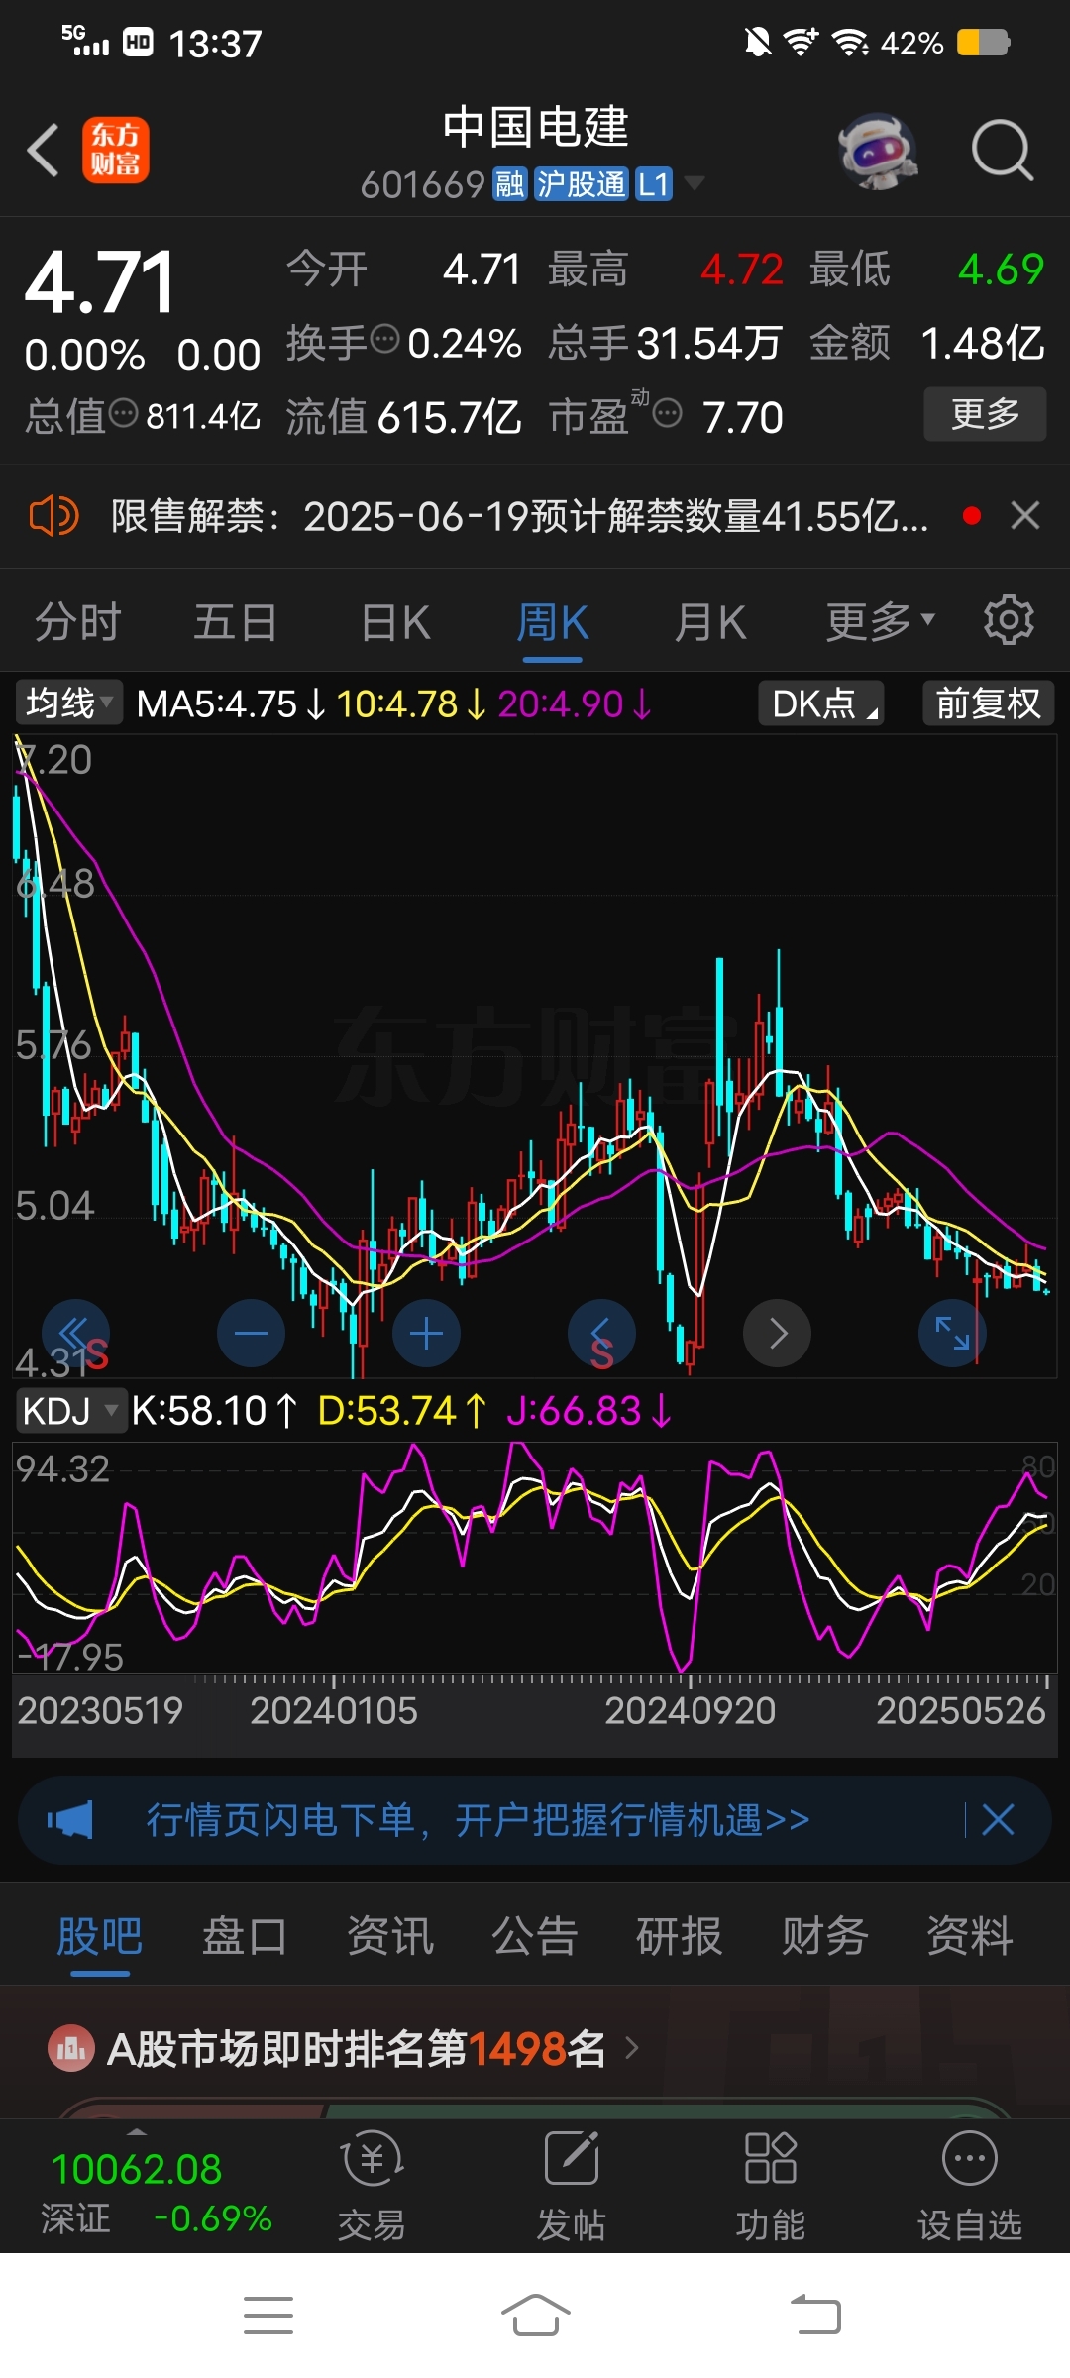This screenshot has width=1070, height=2378.
Task: Select the 周K tab
Action: pyautogui.click(x=552, y=622)
